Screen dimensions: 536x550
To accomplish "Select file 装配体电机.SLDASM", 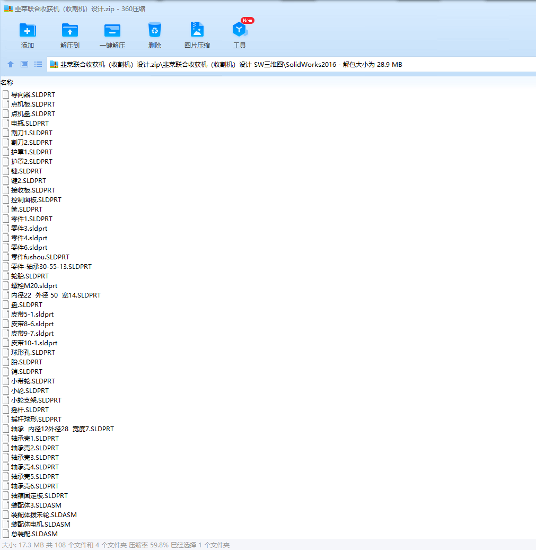I will 41,524.
